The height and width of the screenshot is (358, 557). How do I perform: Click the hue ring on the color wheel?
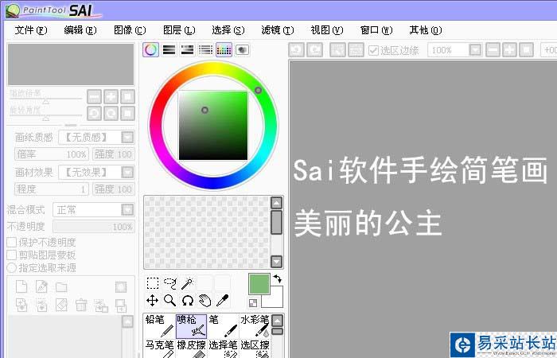tap(214, 68)
